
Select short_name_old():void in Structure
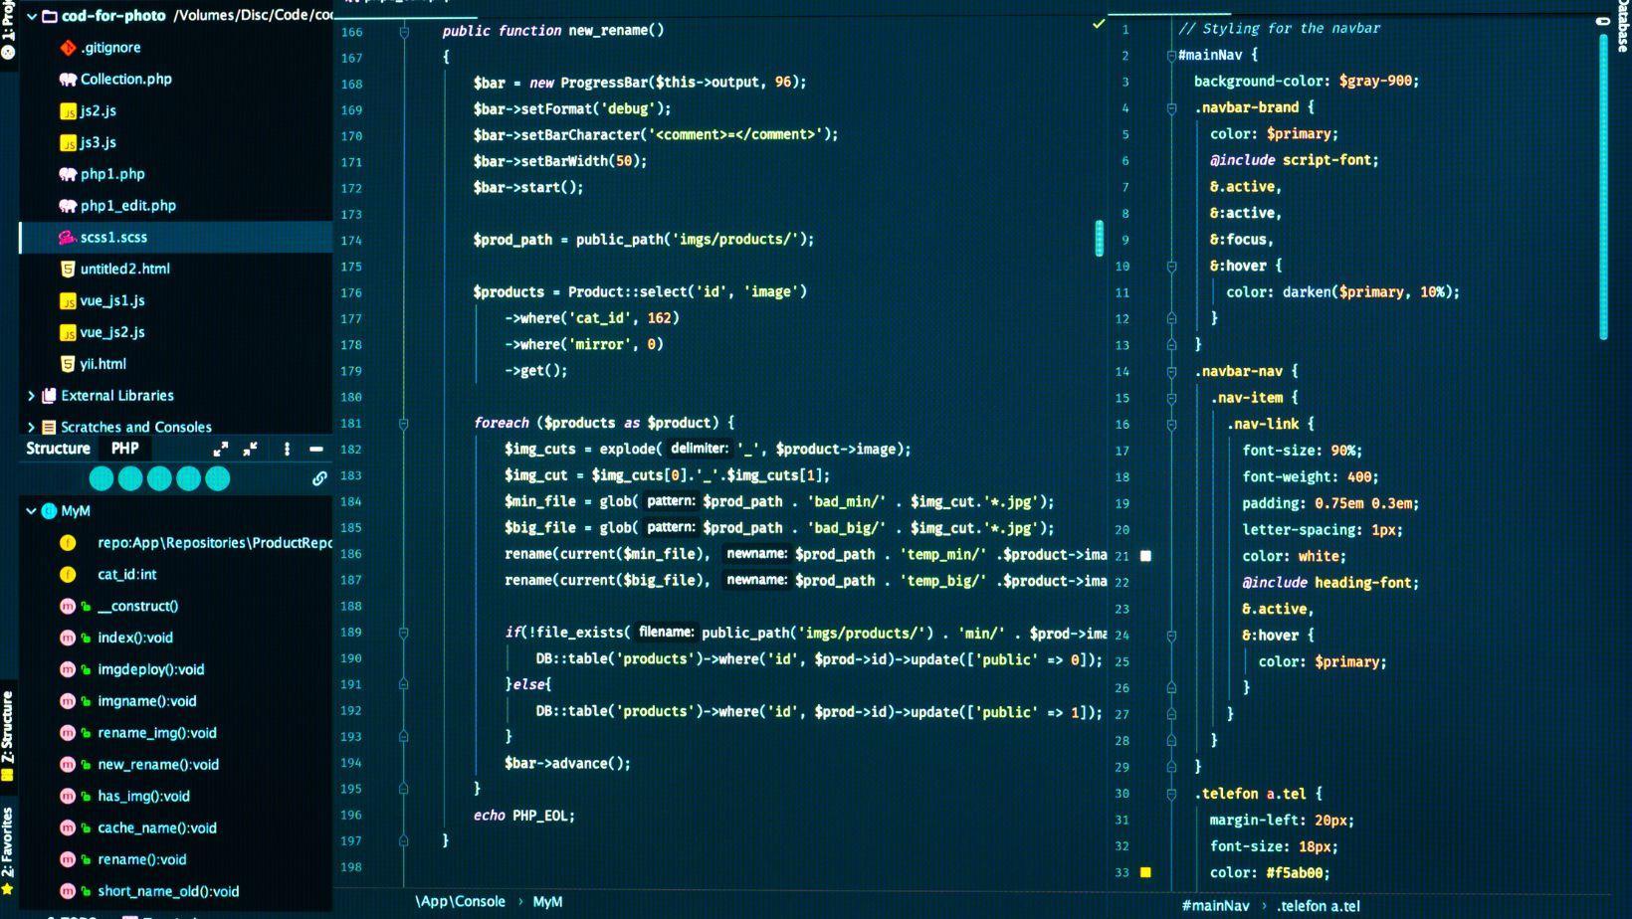(168, 892)
